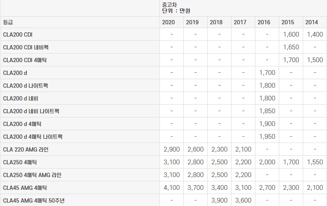Screen dimensions: 327x206
Task: Click 1,400 price for CLA200 CDI 2014
Action: [315, 34]
